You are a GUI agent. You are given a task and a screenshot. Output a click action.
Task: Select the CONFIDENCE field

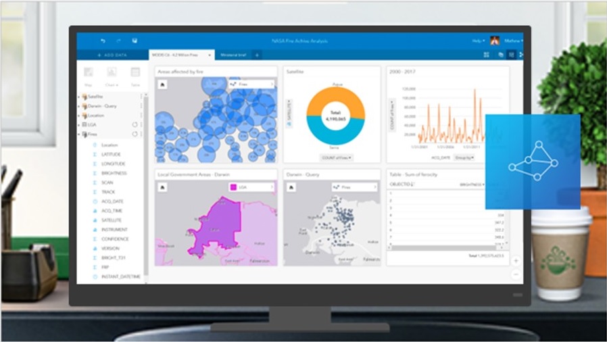(115, 239)
